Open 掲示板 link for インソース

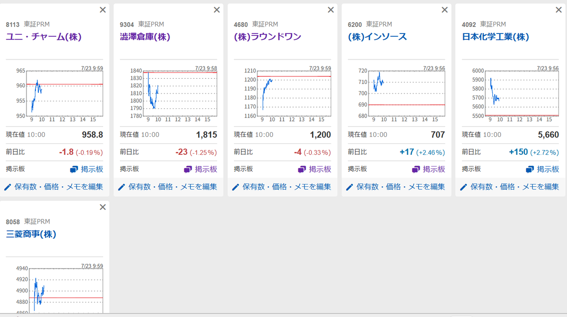click(429, 169)
